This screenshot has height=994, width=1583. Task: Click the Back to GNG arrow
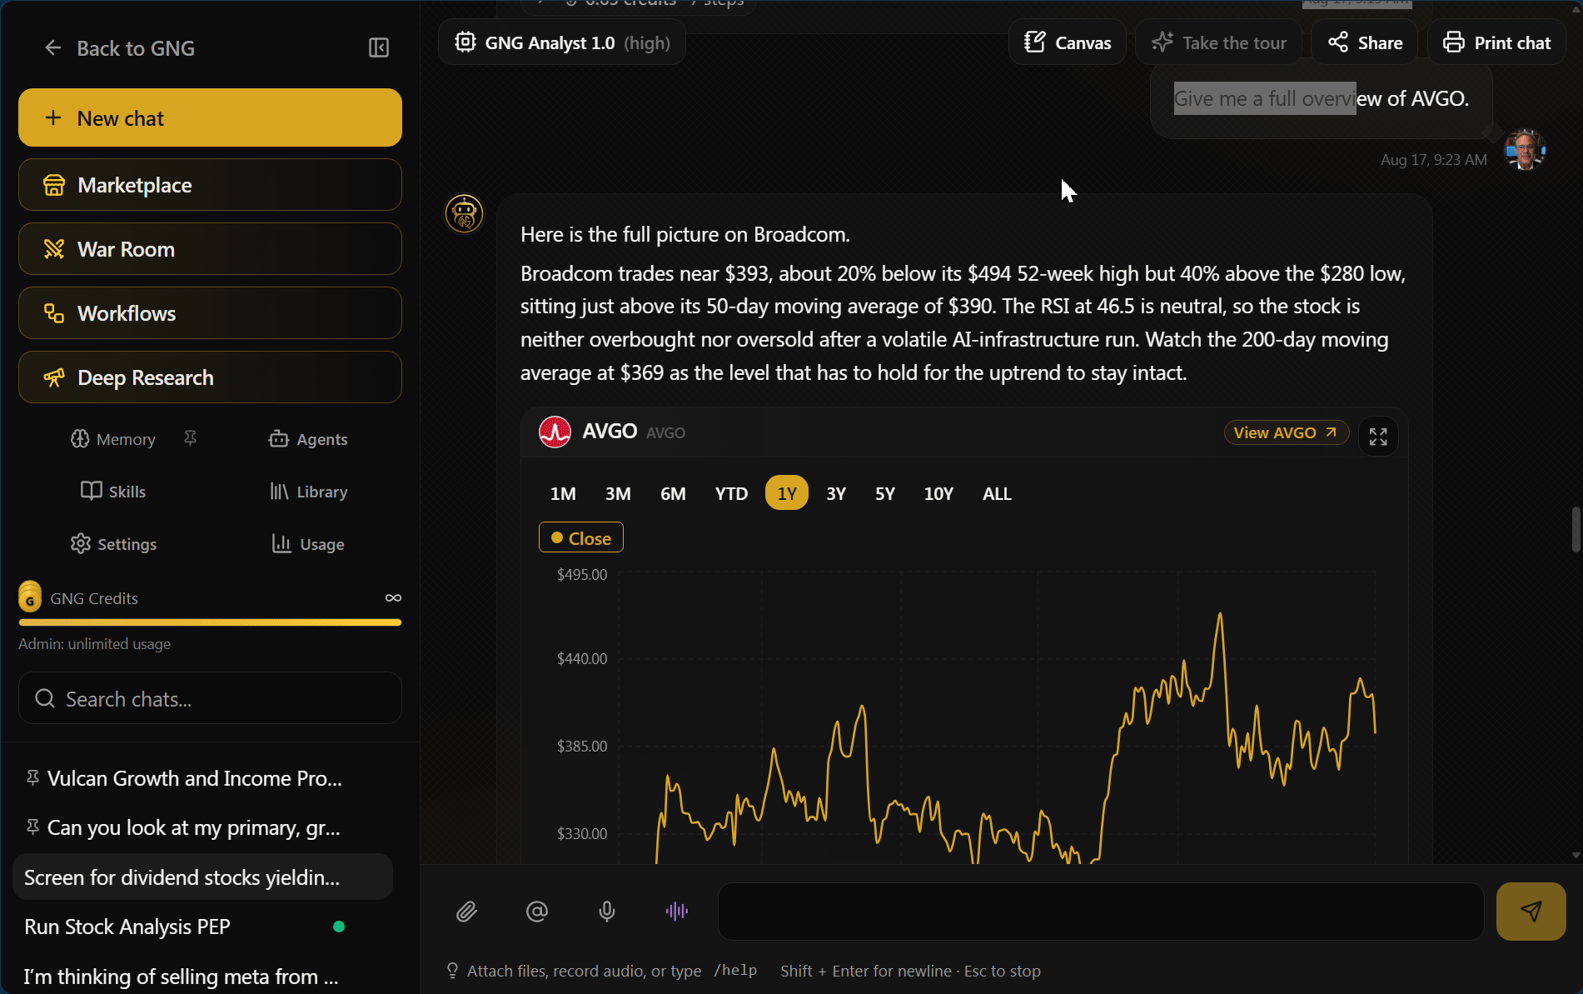[x=53, y=48]
